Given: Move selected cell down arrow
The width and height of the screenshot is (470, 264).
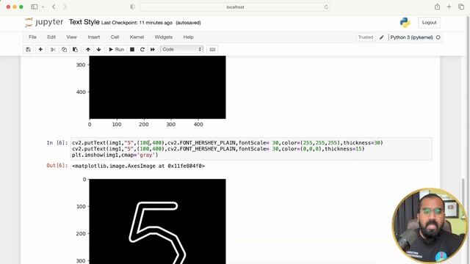Looking at the screenshot, I should pos(98,49).
